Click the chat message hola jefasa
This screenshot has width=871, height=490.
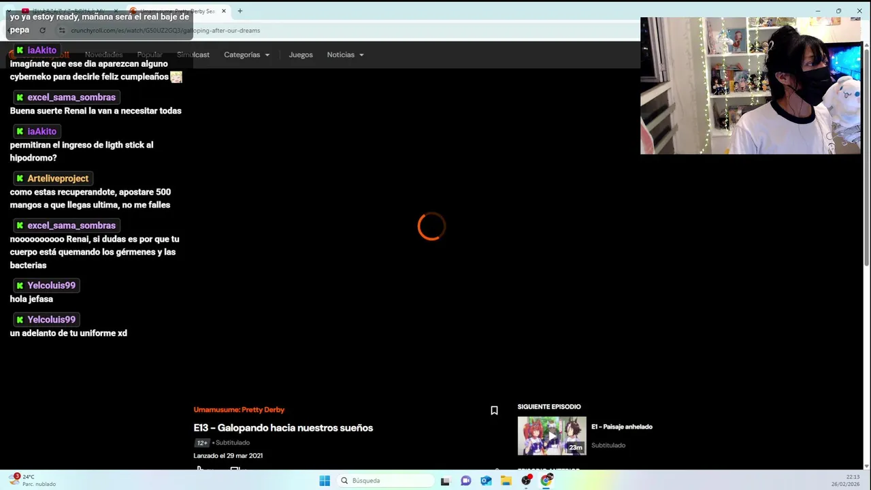click(31, 299)
